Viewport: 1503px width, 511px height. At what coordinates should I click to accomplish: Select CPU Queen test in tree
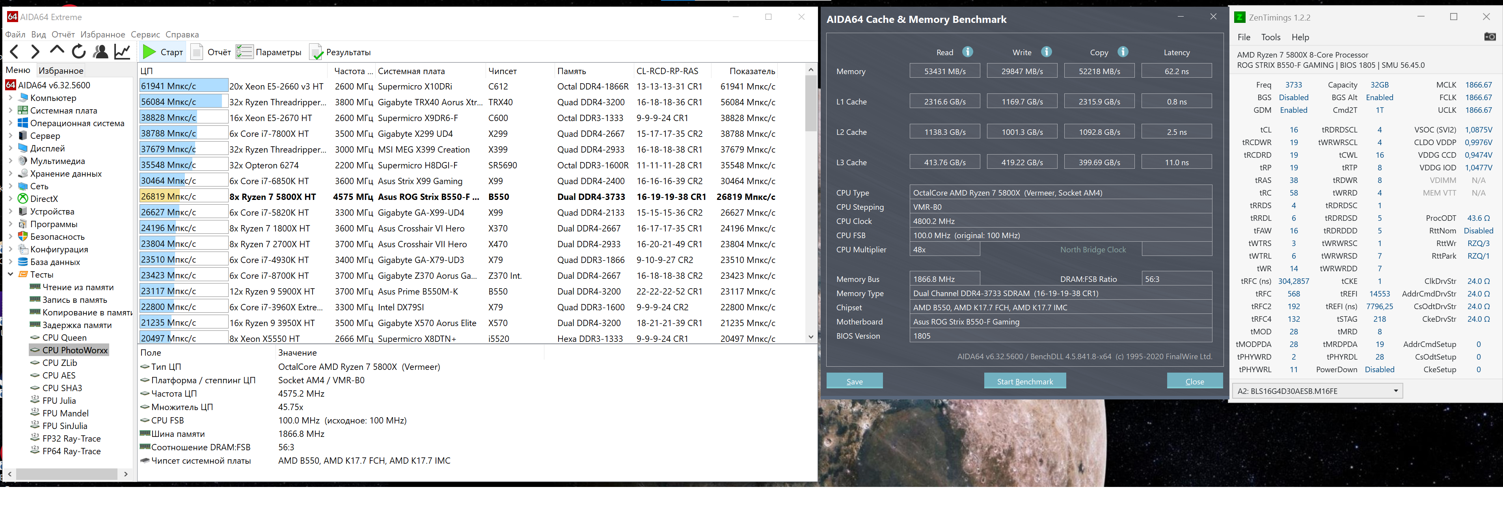pos(64,337)
